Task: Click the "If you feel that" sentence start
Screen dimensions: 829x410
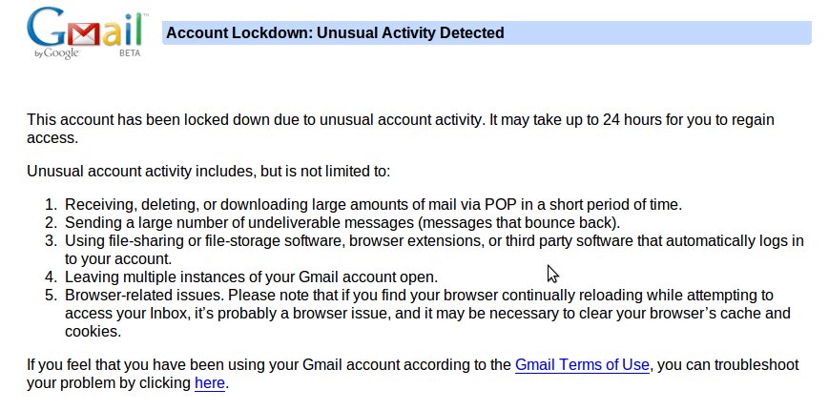Action: point(76,365)
